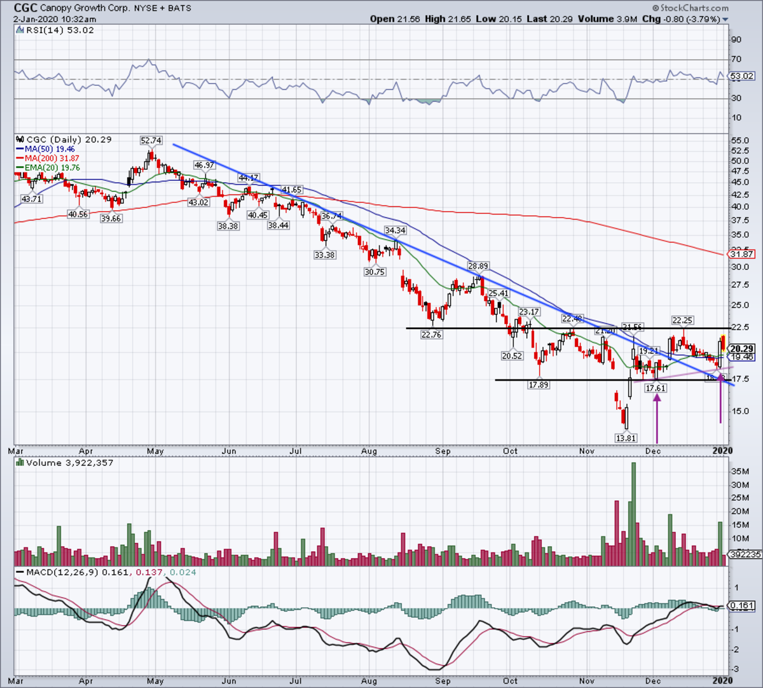
Task: Click the 22.76 support price label
Action: [431, 334]
